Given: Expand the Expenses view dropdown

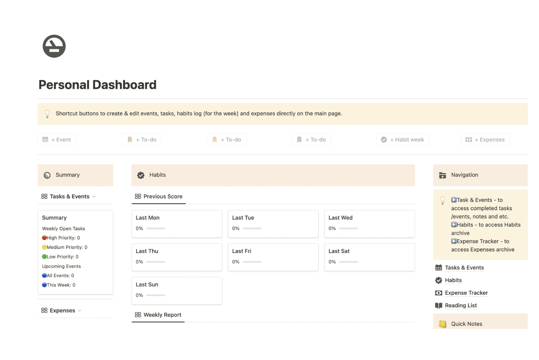Looking at the screenshot, I should tap(79, 311).
